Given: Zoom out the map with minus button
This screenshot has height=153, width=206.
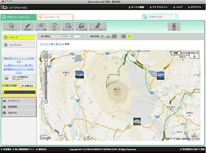Looking at the screenshot, I should [x=46, y=102].
